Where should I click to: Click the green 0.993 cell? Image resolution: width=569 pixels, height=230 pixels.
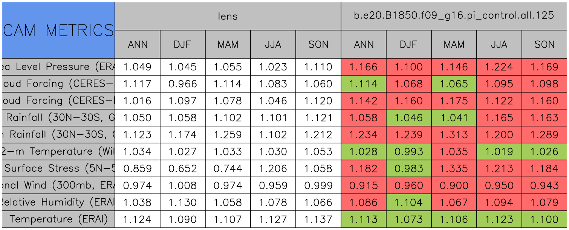[x=409, y=152]
